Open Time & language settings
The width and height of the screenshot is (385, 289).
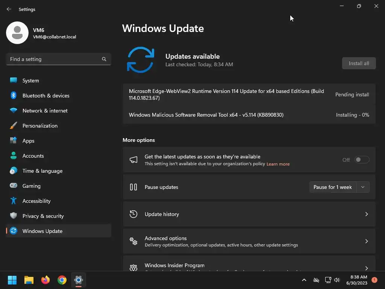[x=58, y=170]
